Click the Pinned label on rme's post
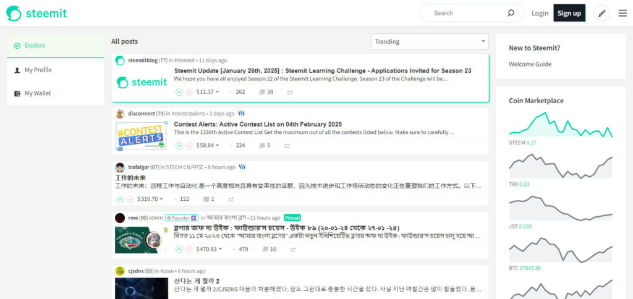The width and height of the screenshot is (633, 299). click(292, 217)
